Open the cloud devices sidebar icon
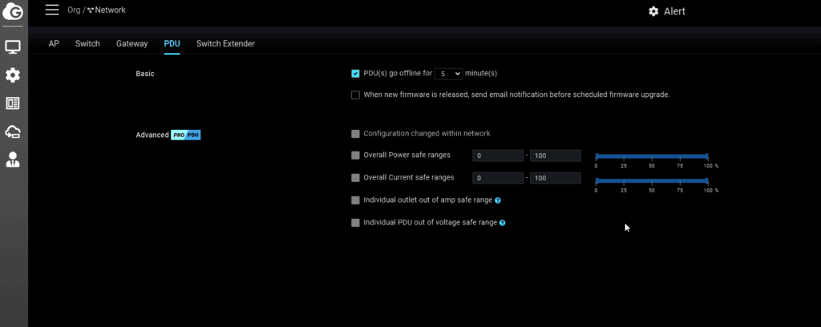The image size is (821, 327). click(13, 131)
